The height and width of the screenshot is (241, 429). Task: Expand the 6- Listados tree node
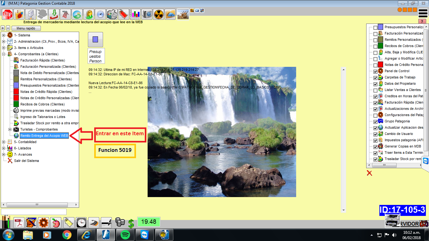4,148
